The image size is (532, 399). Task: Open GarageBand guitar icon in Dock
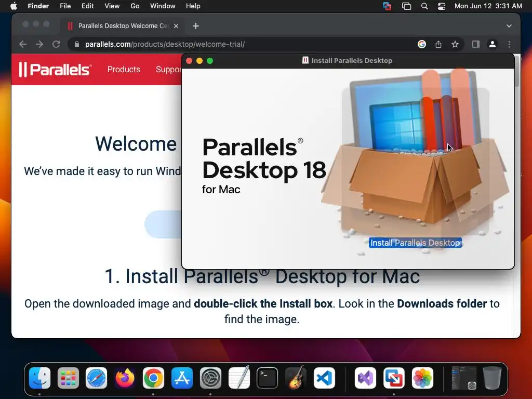click(x=296, y=378)
